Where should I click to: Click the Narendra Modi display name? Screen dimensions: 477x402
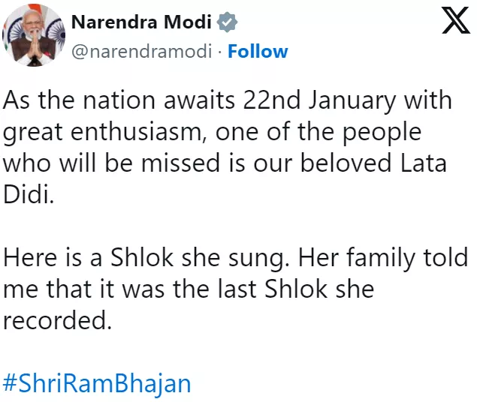pos(140,23)
